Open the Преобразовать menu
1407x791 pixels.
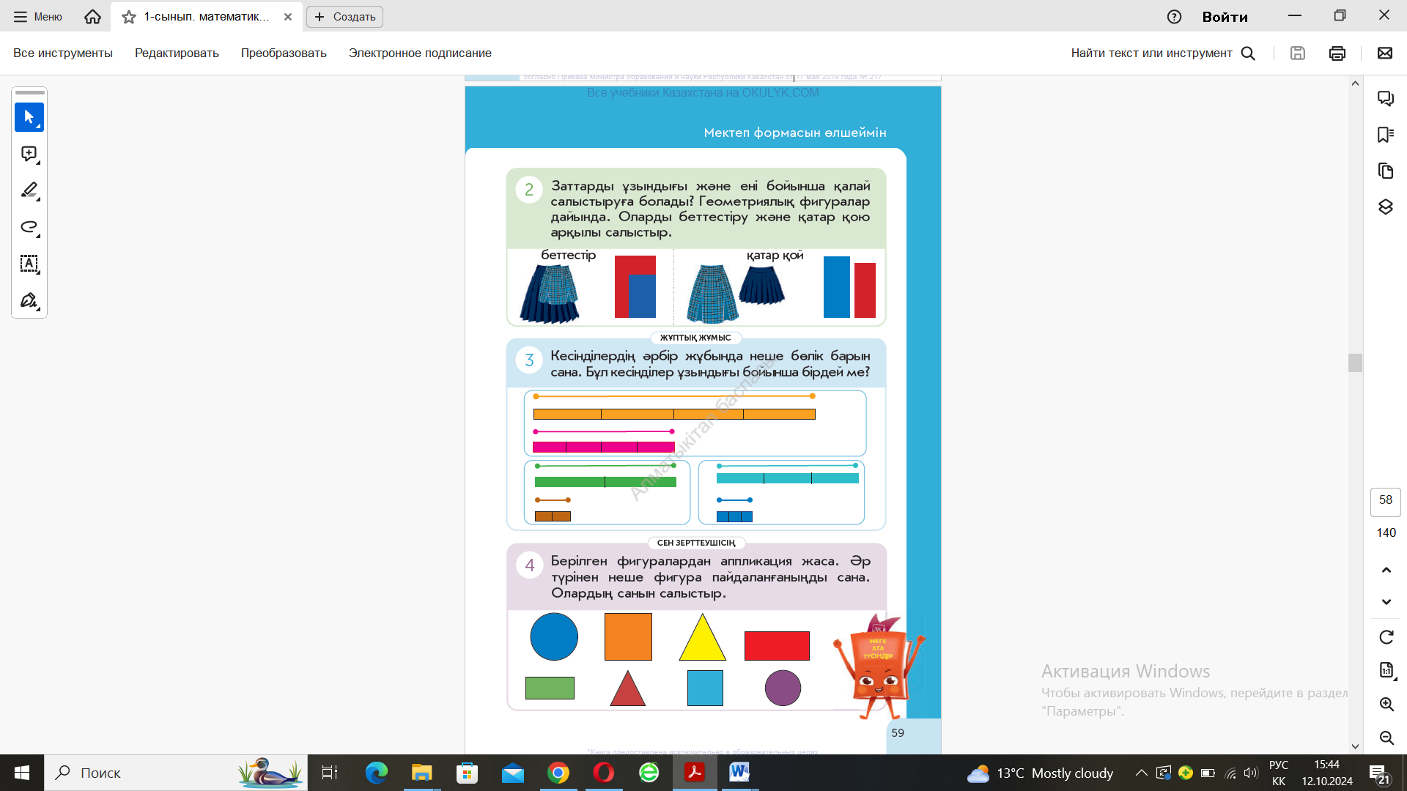click(x=284, y=53)
